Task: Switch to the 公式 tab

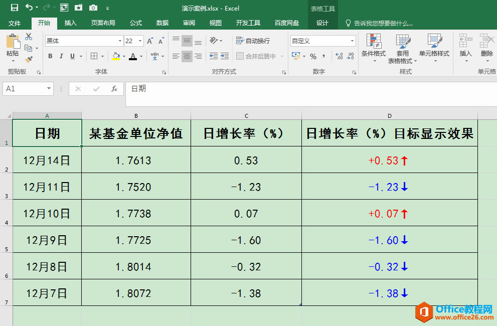Action: pyautogui.click(x=136, y=23)
